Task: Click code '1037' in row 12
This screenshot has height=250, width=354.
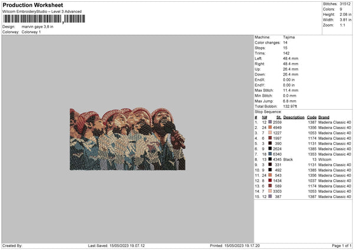Action: tap(312, 181)
